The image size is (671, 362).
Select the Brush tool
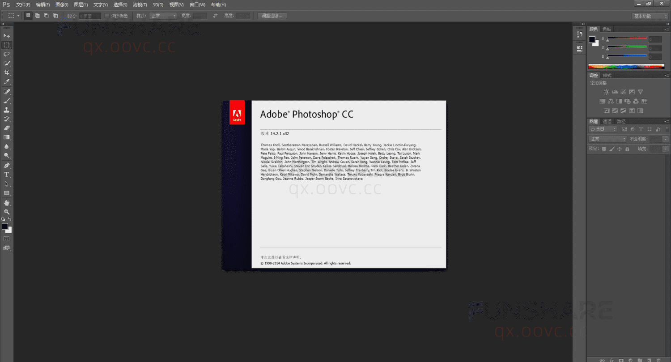7,101
